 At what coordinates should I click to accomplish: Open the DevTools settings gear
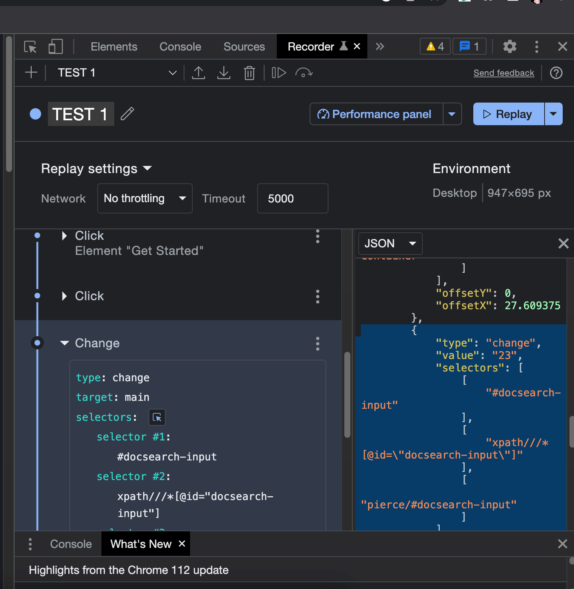[510, 47]
